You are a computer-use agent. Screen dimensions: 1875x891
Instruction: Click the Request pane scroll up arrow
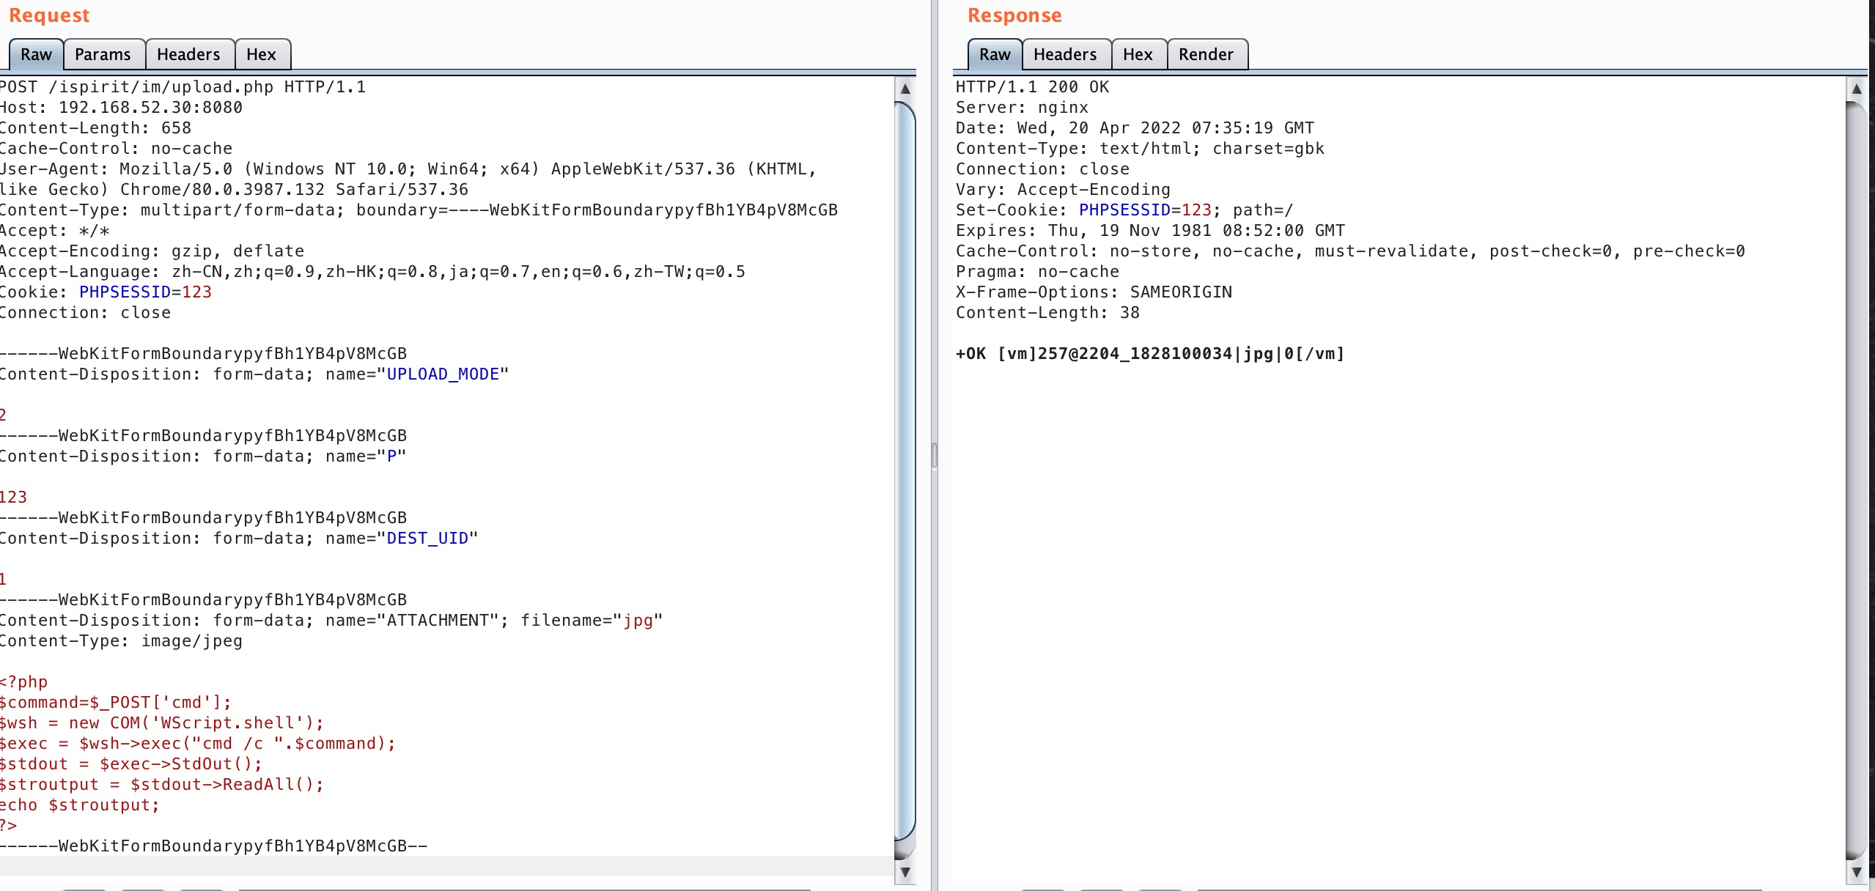[x=905, y=89]
